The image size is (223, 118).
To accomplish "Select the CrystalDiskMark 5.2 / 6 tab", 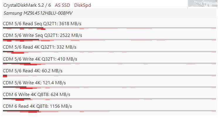I will [27, 5].
